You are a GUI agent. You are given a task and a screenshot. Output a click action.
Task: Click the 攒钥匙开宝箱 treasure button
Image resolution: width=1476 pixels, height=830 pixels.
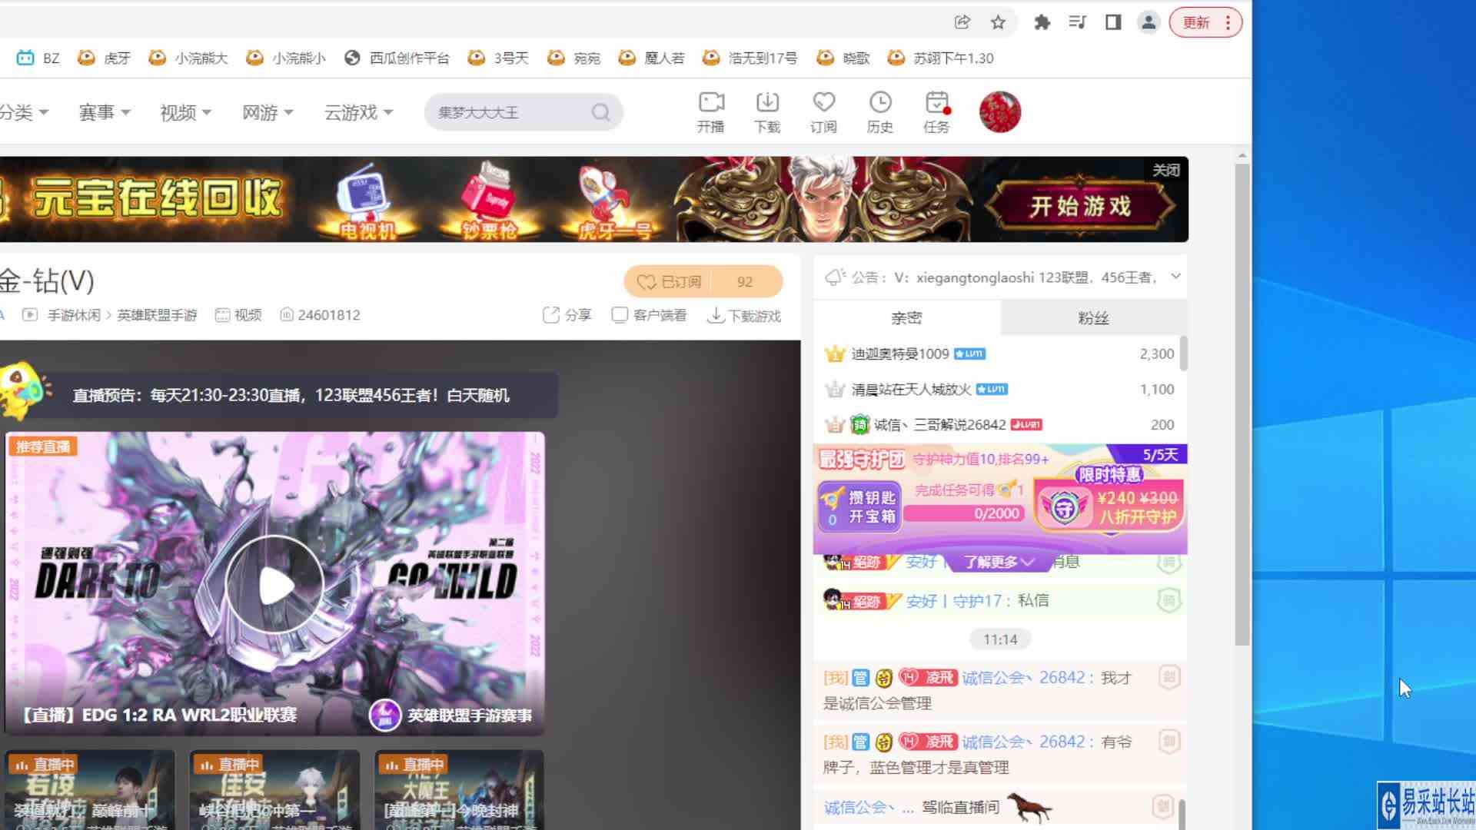click(x=859, y=507)
